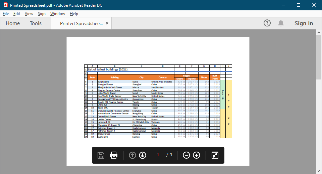Screen dimensions: 322x174
Task: Open the Sign menu
Action: coord(42,14)
